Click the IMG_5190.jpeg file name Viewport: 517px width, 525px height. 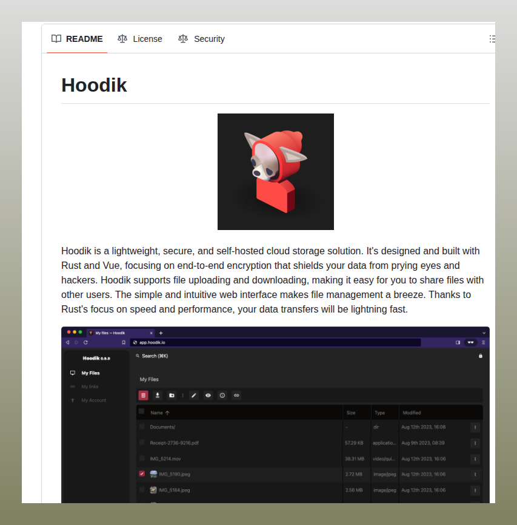coord(174,474)
